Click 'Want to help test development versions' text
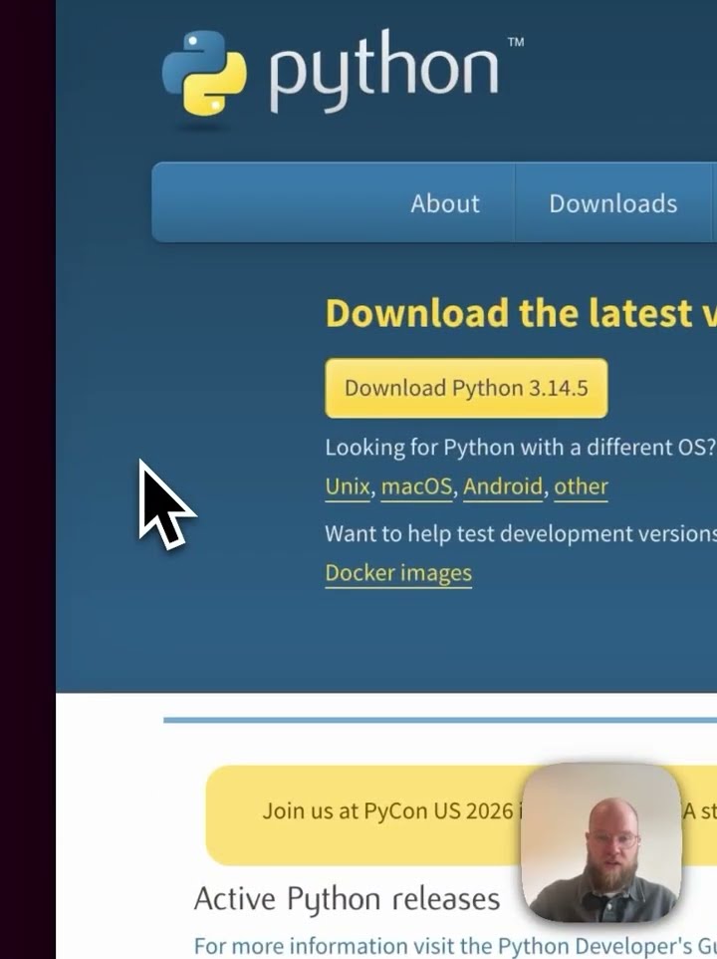Screen dimensions: 717x959 [521, 534]
